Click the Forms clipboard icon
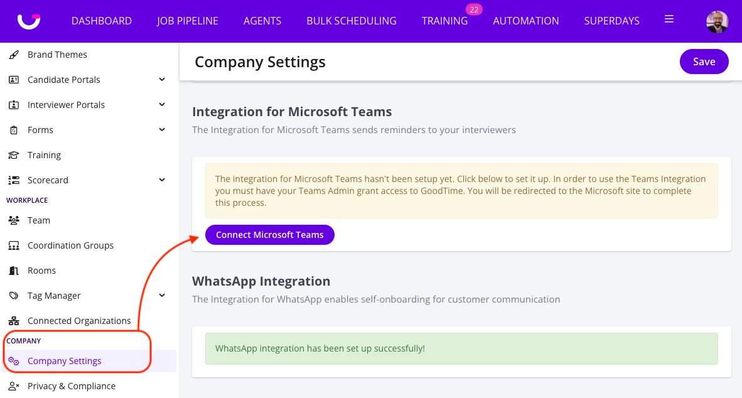The width and height of the screenshot is (742, 398). point(14,130)
